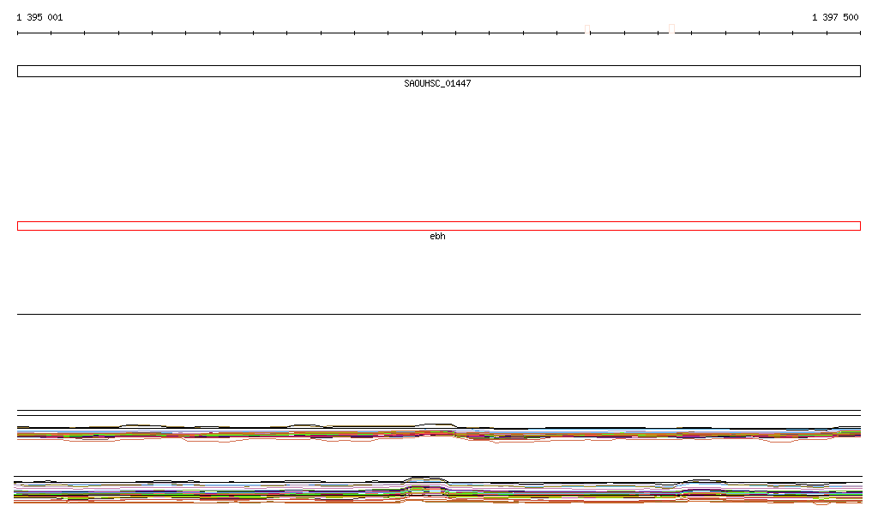
Task: Click the right pink marker on the ruler
Action: (x=671, y=29)
